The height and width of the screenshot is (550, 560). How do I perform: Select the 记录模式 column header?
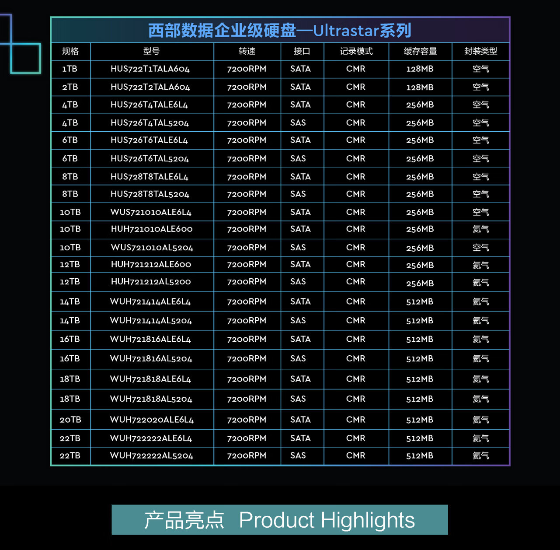coord(356,51)
